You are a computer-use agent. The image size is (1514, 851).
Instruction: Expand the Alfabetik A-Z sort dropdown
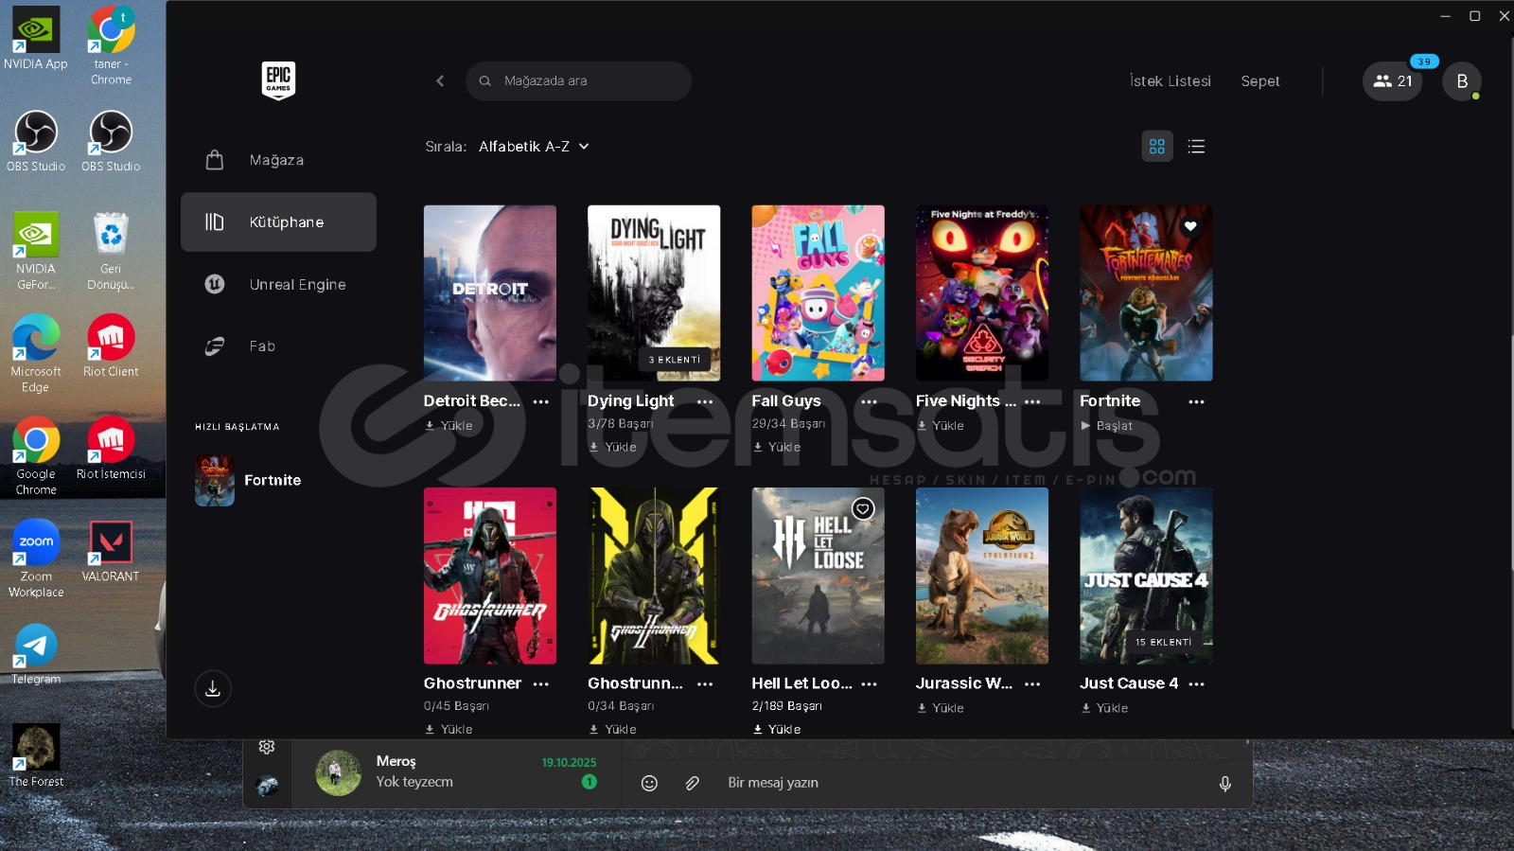tap(534, 147)
